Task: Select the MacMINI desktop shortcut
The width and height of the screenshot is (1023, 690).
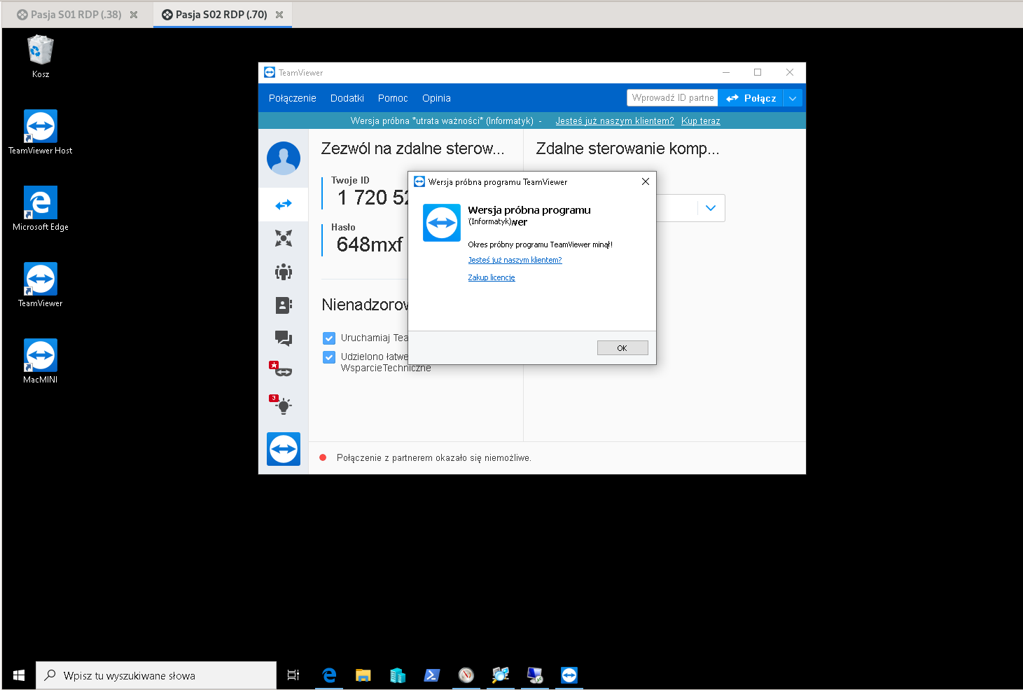Action: 41,361
